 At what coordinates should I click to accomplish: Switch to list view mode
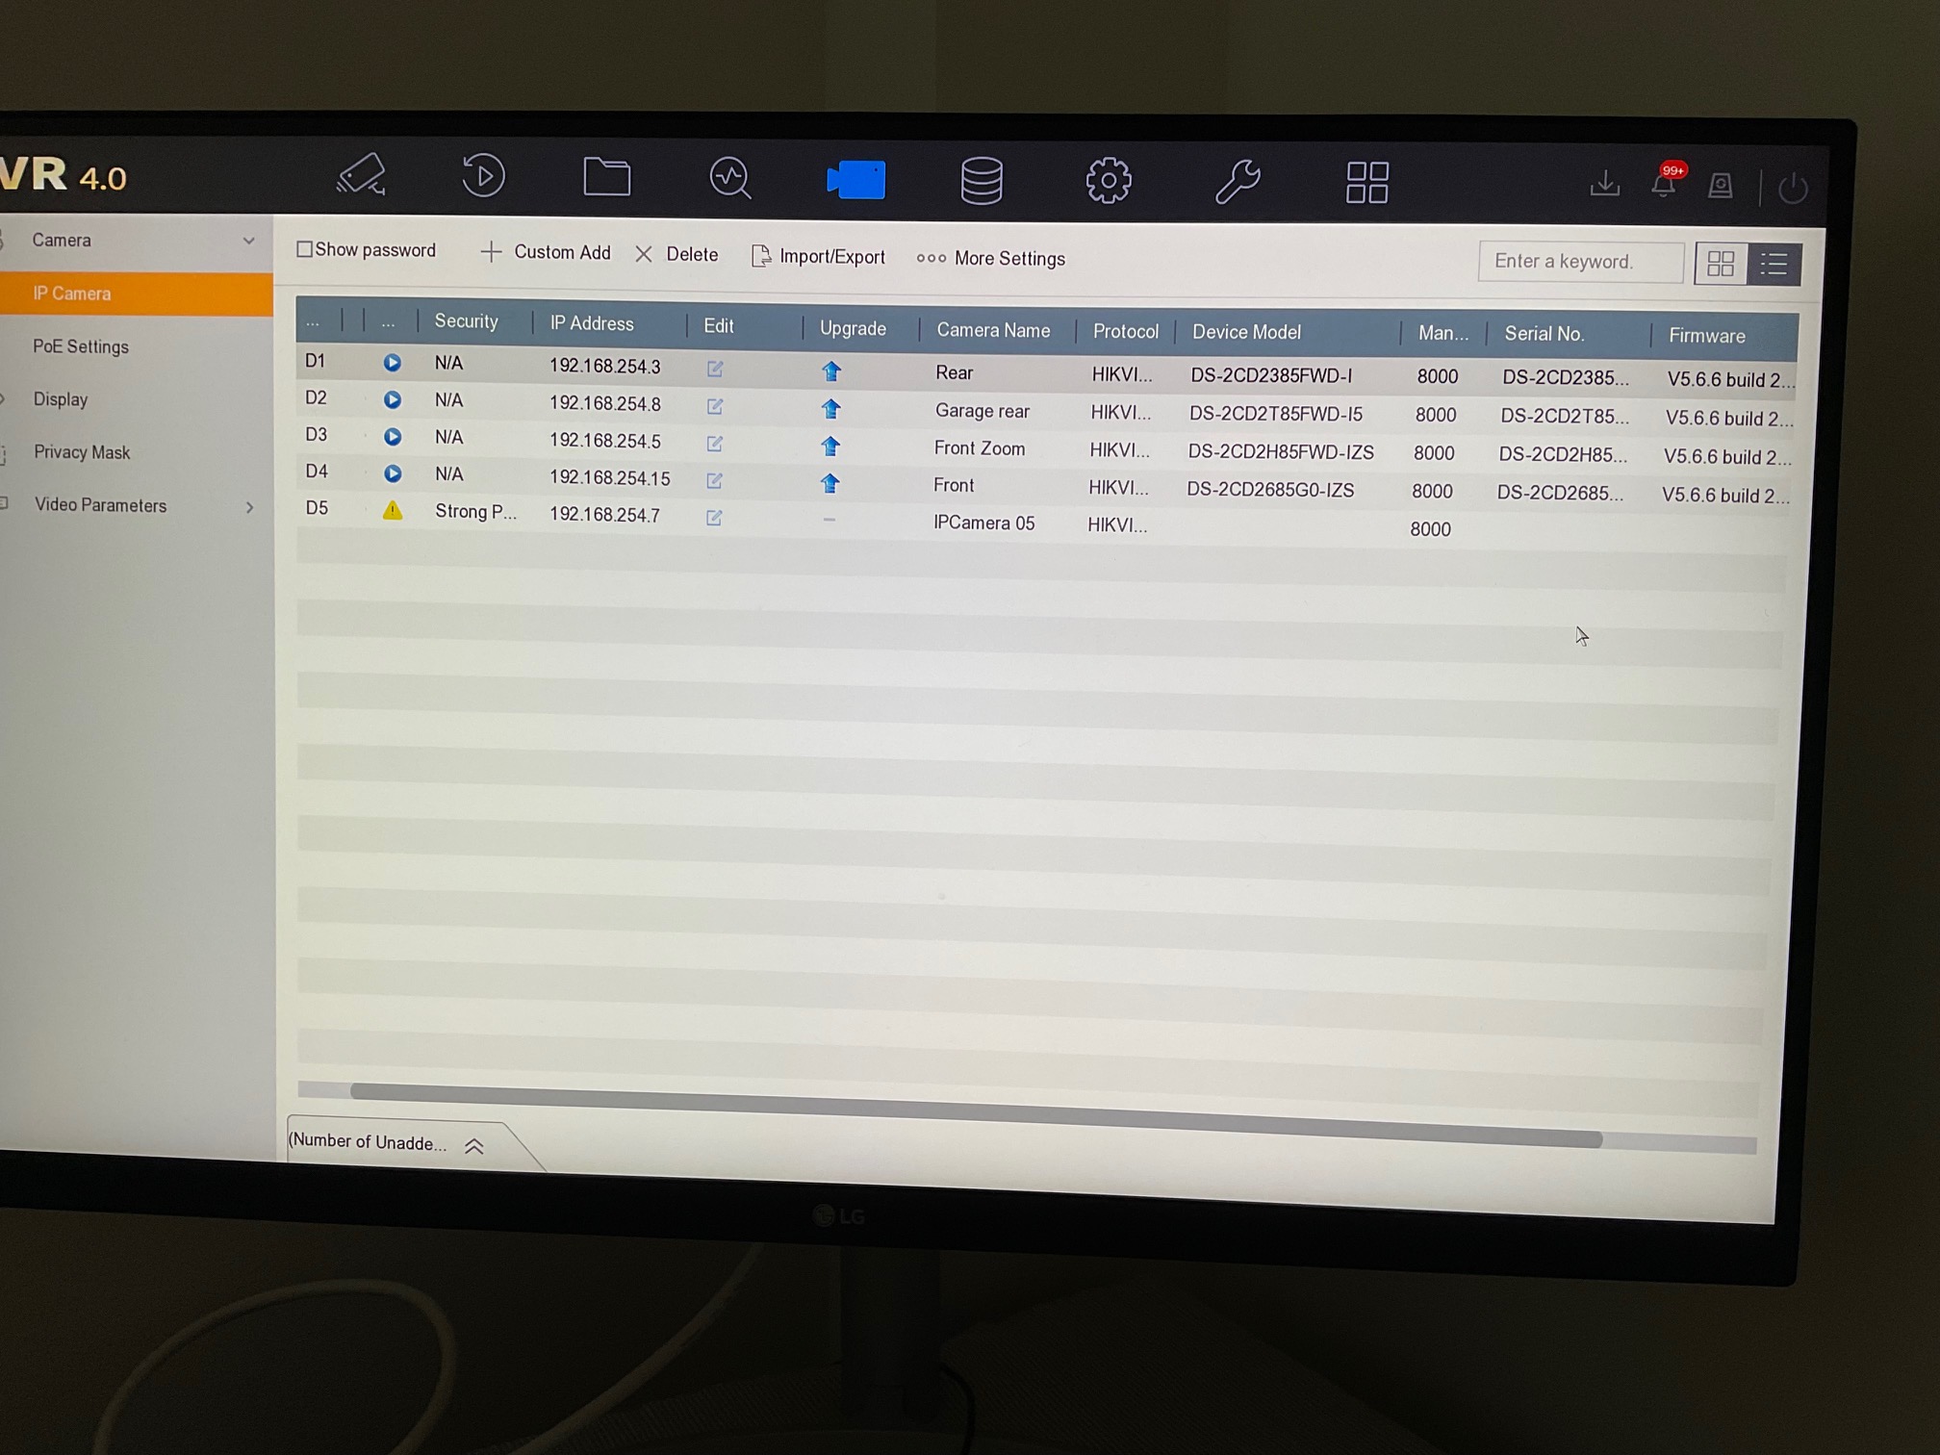(x=1774, y=265)
